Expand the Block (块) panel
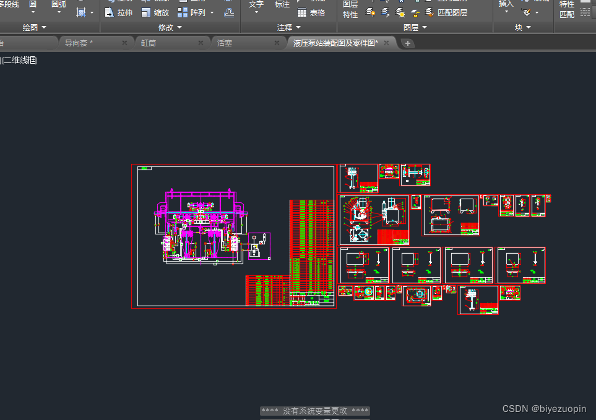 point(522,27)
